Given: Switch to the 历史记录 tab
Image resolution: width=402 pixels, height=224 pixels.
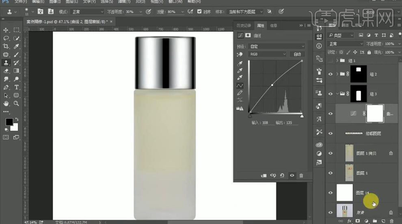Looking at the screenshot, I should coord(244,25).
